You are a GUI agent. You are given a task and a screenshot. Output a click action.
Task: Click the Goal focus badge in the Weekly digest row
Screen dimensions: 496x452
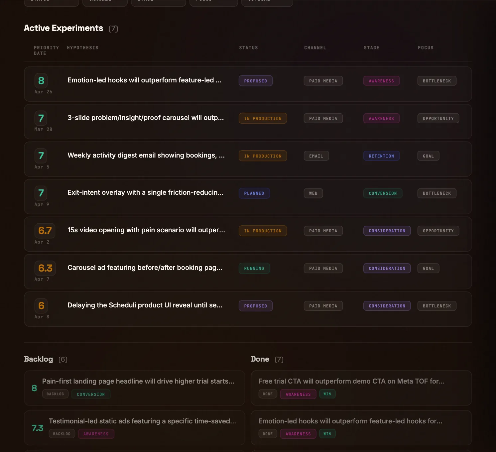[x=428, y=156]
